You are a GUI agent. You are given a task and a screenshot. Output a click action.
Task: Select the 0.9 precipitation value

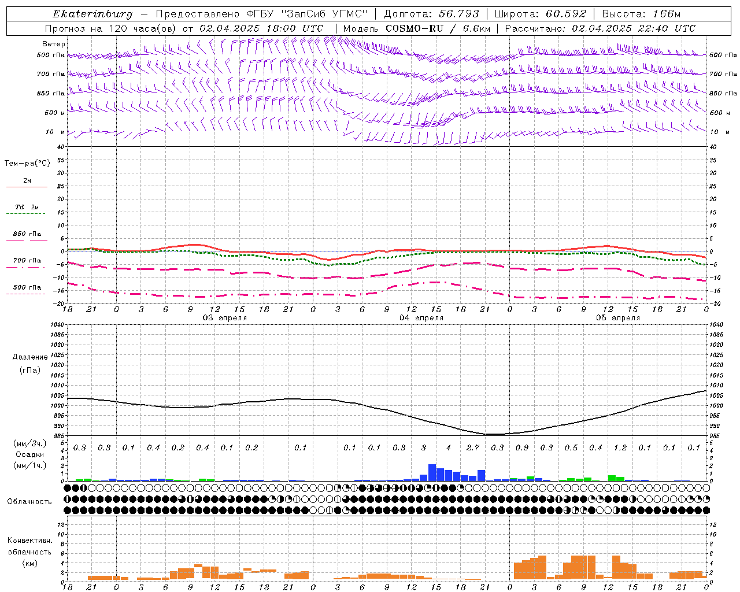522,448
